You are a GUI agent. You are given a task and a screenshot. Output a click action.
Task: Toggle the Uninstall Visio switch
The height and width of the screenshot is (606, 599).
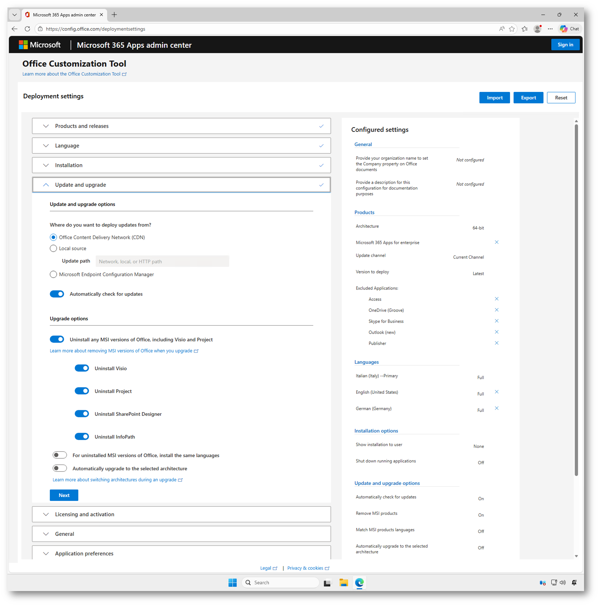point(82,368)
